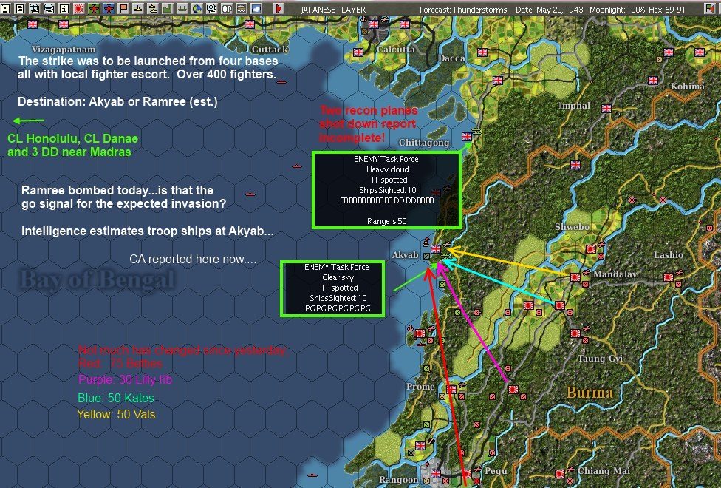This screenshot has width=721, height=488.
Task: Open the world map with the globe icon
Action: coord(197,7)
